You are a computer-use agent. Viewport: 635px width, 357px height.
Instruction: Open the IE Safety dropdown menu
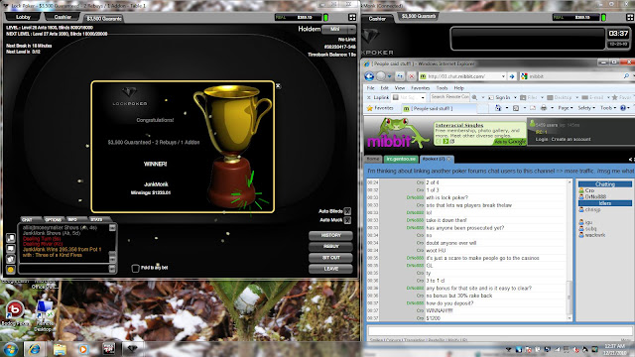point(586,108)
